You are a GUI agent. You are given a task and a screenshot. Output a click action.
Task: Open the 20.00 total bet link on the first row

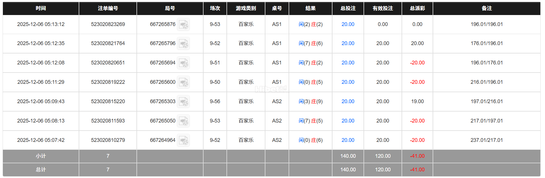point(348,24)
